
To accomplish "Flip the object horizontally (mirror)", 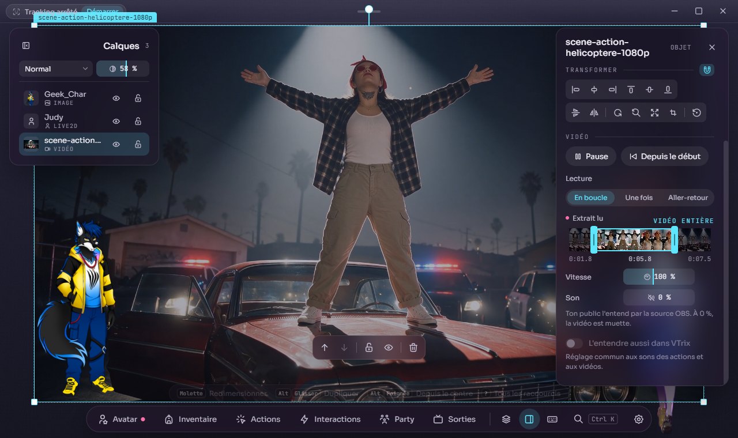I will click(594, 113).
